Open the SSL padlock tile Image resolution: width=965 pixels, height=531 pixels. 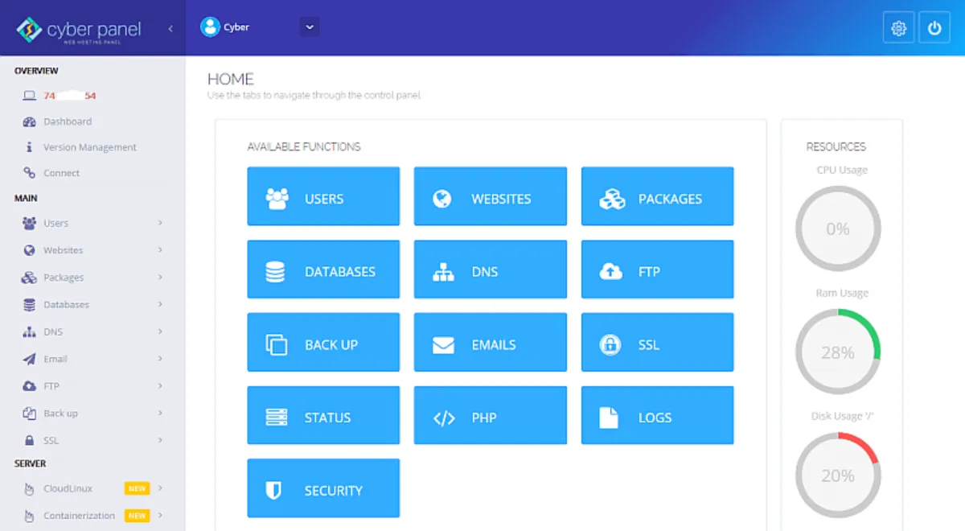click(x=657, y=342)
